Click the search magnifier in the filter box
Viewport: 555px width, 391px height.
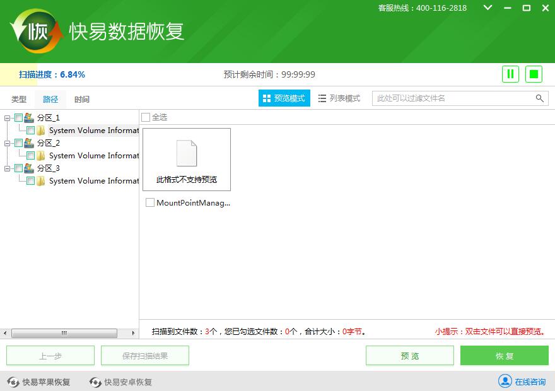539,98
